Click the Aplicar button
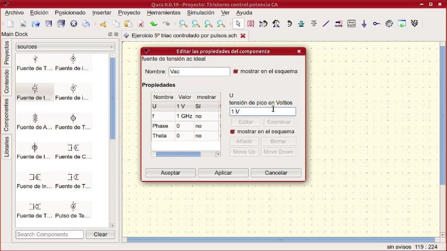Image resolution: width=447 pixels, height=251 pixels. (223, 173)
